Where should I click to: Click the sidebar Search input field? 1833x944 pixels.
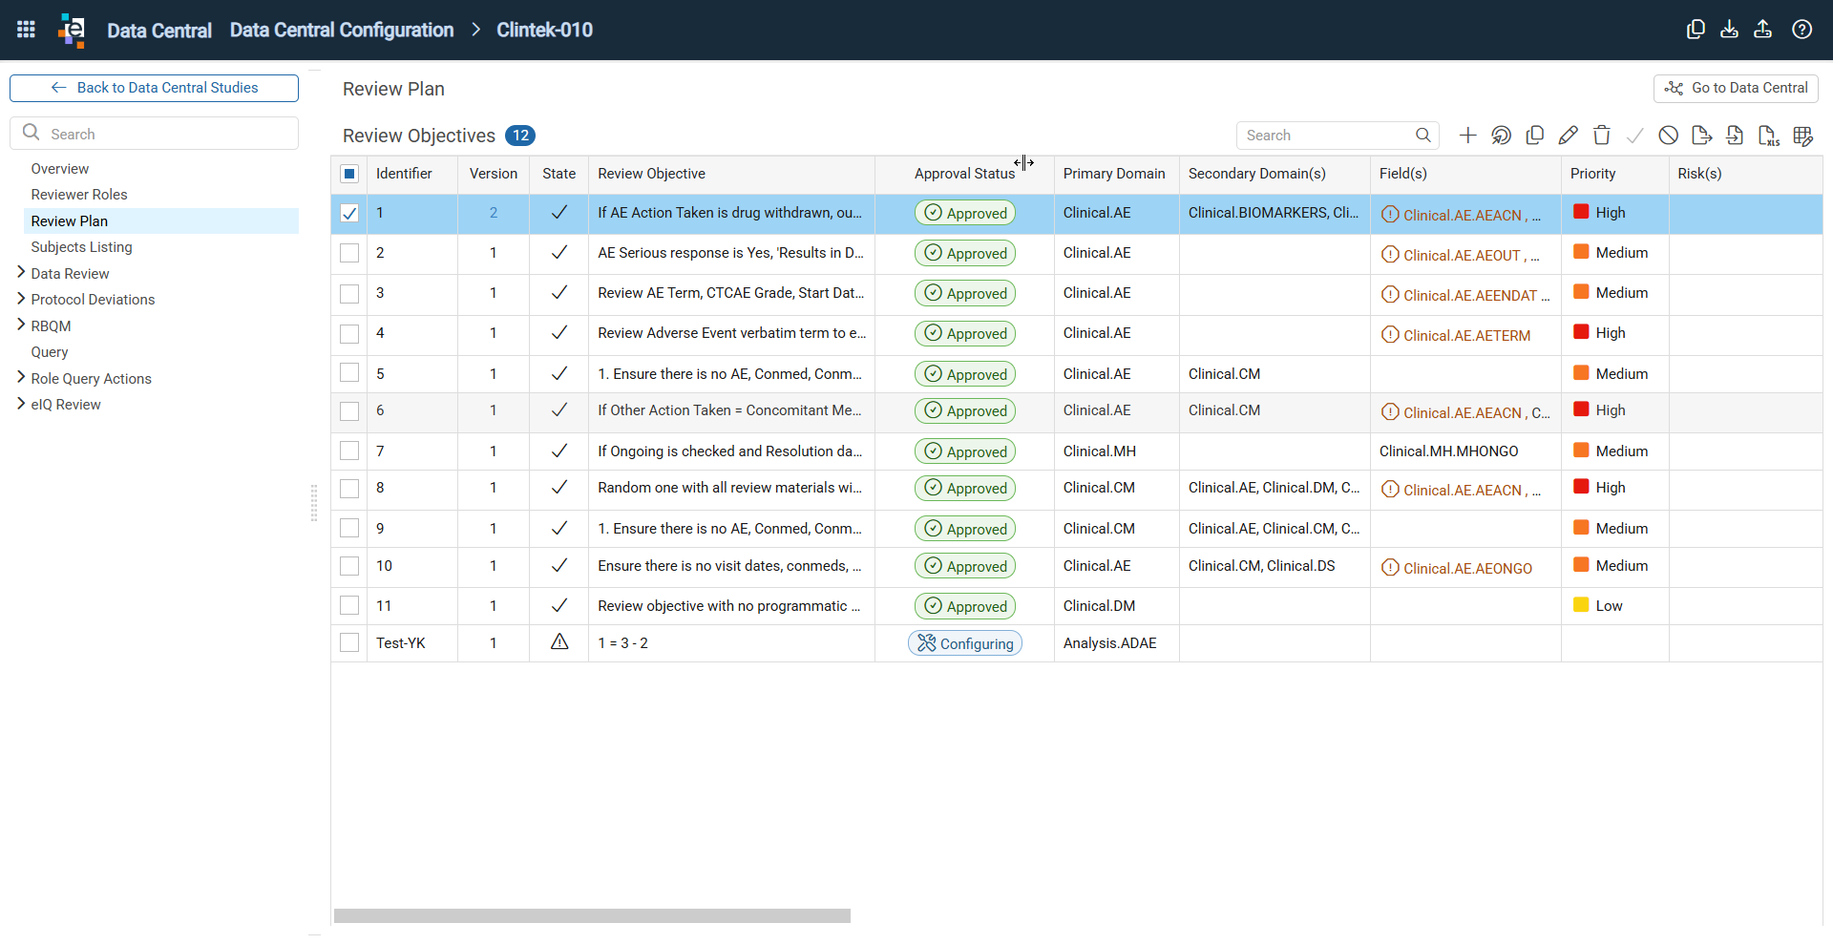coord(154,134)
